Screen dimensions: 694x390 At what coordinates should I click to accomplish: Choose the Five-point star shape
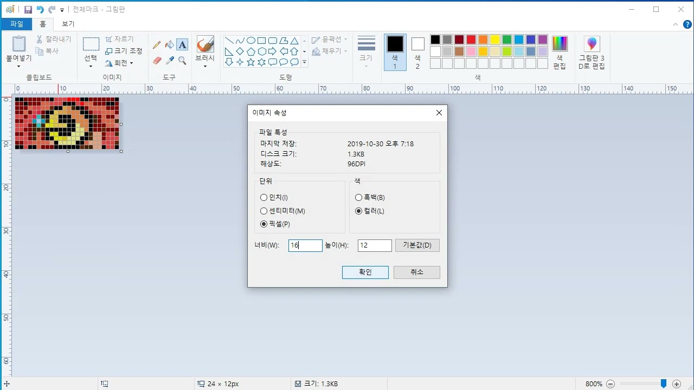tap(250, 62)
